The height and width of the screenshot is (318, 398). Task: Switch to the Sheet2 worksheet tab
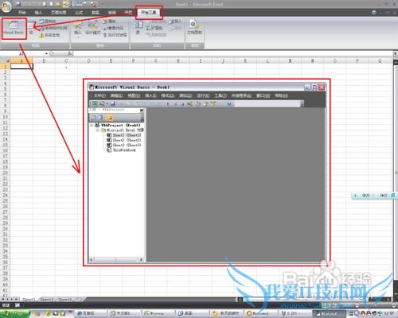pyautogui.click(x=47, y=300)
